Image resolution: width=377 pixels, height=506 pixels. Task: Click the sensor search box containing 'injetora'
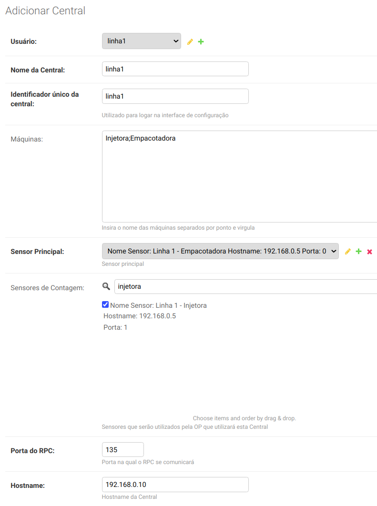(245, 286)
